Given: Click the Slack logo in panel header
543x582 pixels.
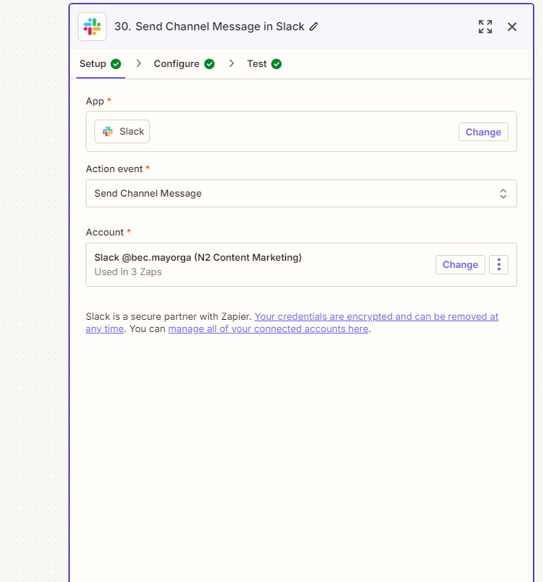Looking at the screenshot, I should [x=92, y=27].
